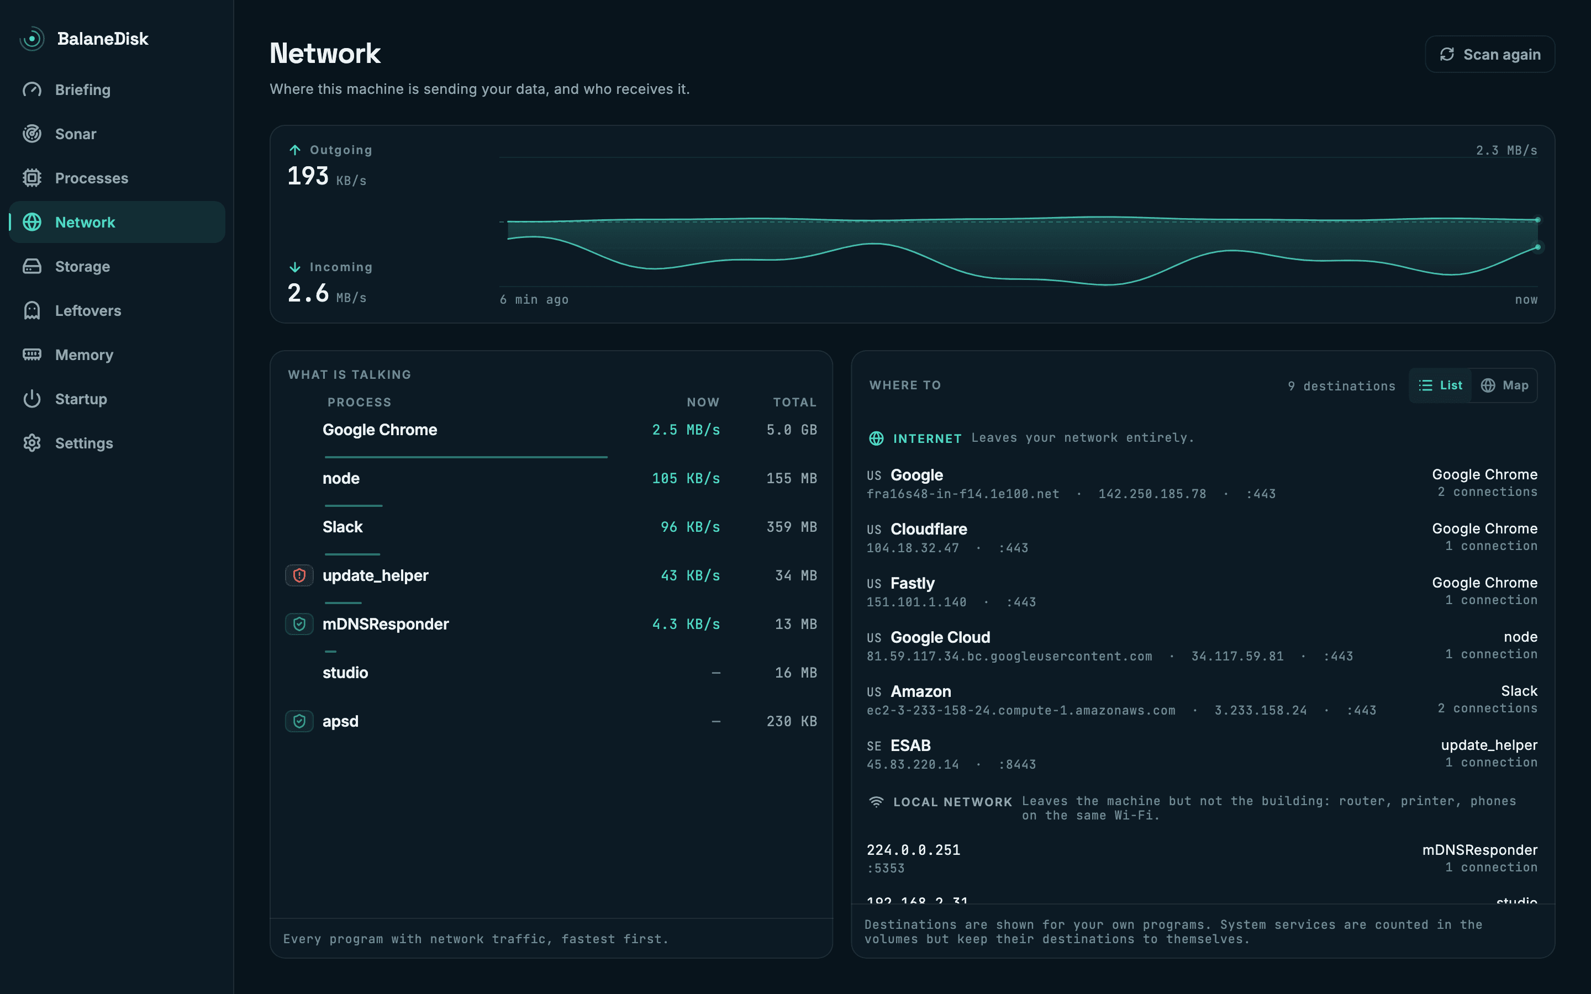This screenshot has width=1591, height=994.
Task: Click update_helper's 43 KB/s rate
Action: coord(691,576)
